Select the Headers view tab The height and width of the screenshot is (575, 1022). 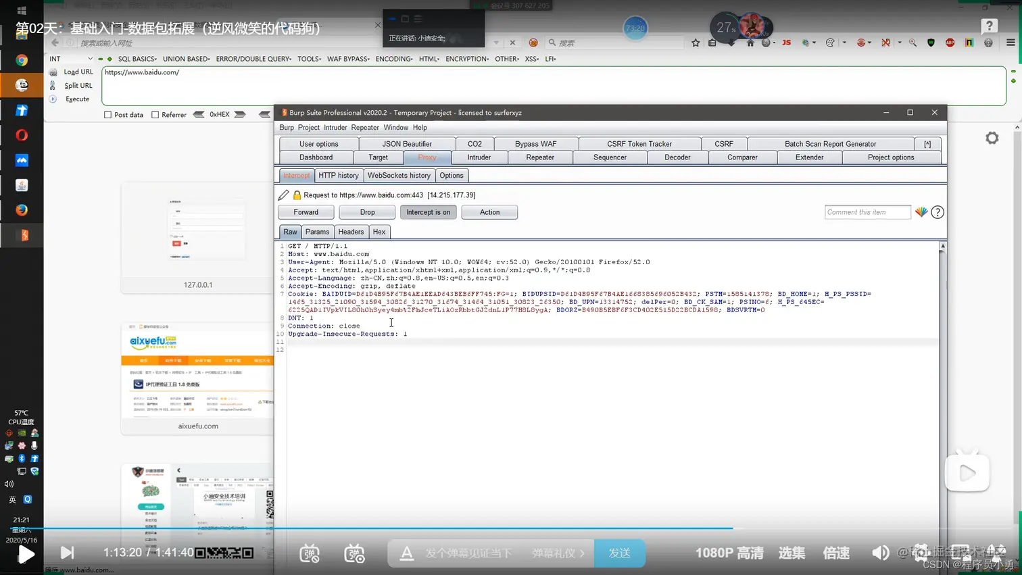(x=351, y=232)
